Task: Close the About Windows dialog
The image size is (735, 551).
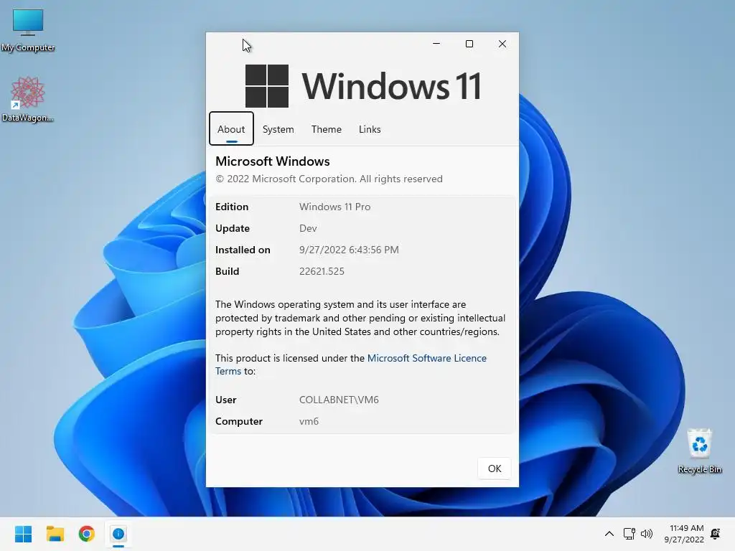Action: click(x=502, y=44)
